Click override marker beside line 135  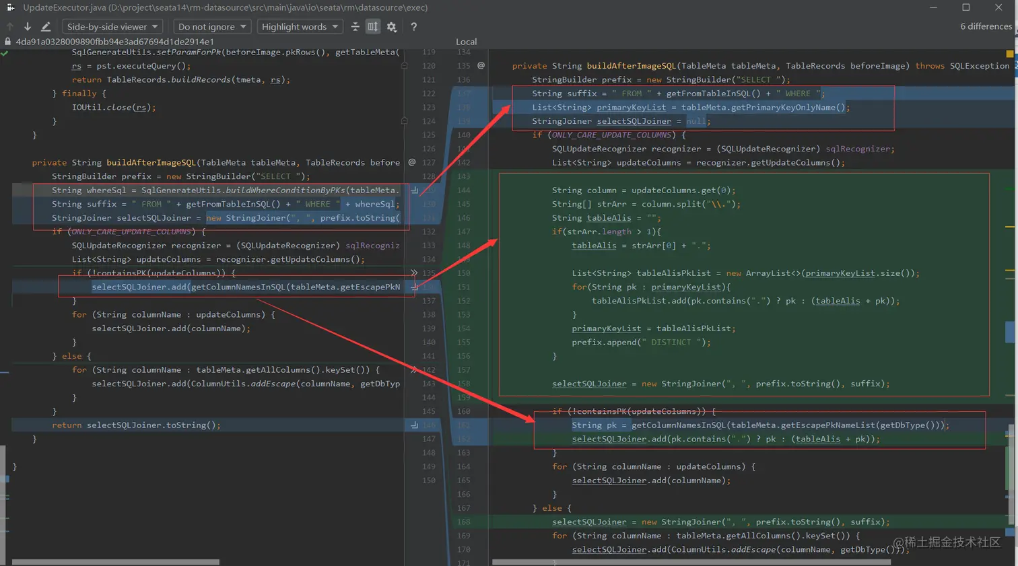click(x=481, y=66)
